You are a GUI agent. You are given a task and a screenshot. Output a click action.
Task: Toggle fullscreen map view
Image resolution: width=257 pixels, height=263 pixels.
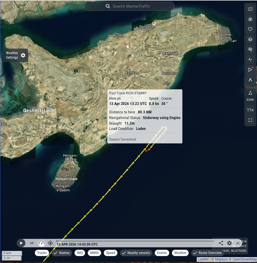pos(250,120)
